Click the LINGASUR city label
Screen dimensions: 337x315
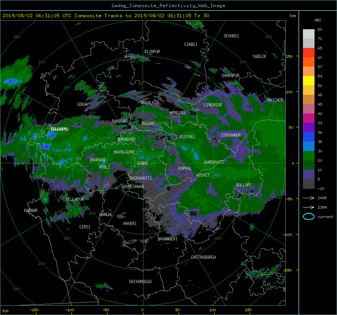point(213,105)
